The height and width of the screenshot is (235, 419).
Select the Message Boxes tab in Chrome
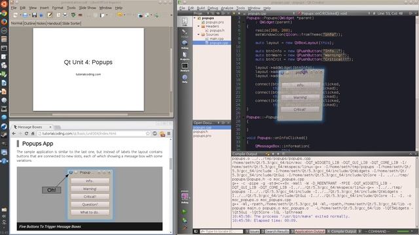32,127
